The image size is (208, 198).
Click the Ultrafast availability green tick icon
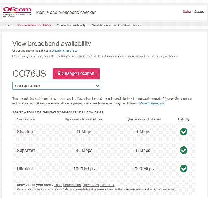pyautogui.click(x=184, y=169)
